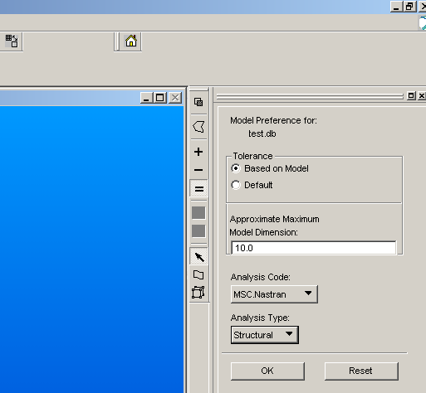The height and width of the screenshot is (393, 426).
Task: Minimize the viewport window
Action: [x=147, y=98]
